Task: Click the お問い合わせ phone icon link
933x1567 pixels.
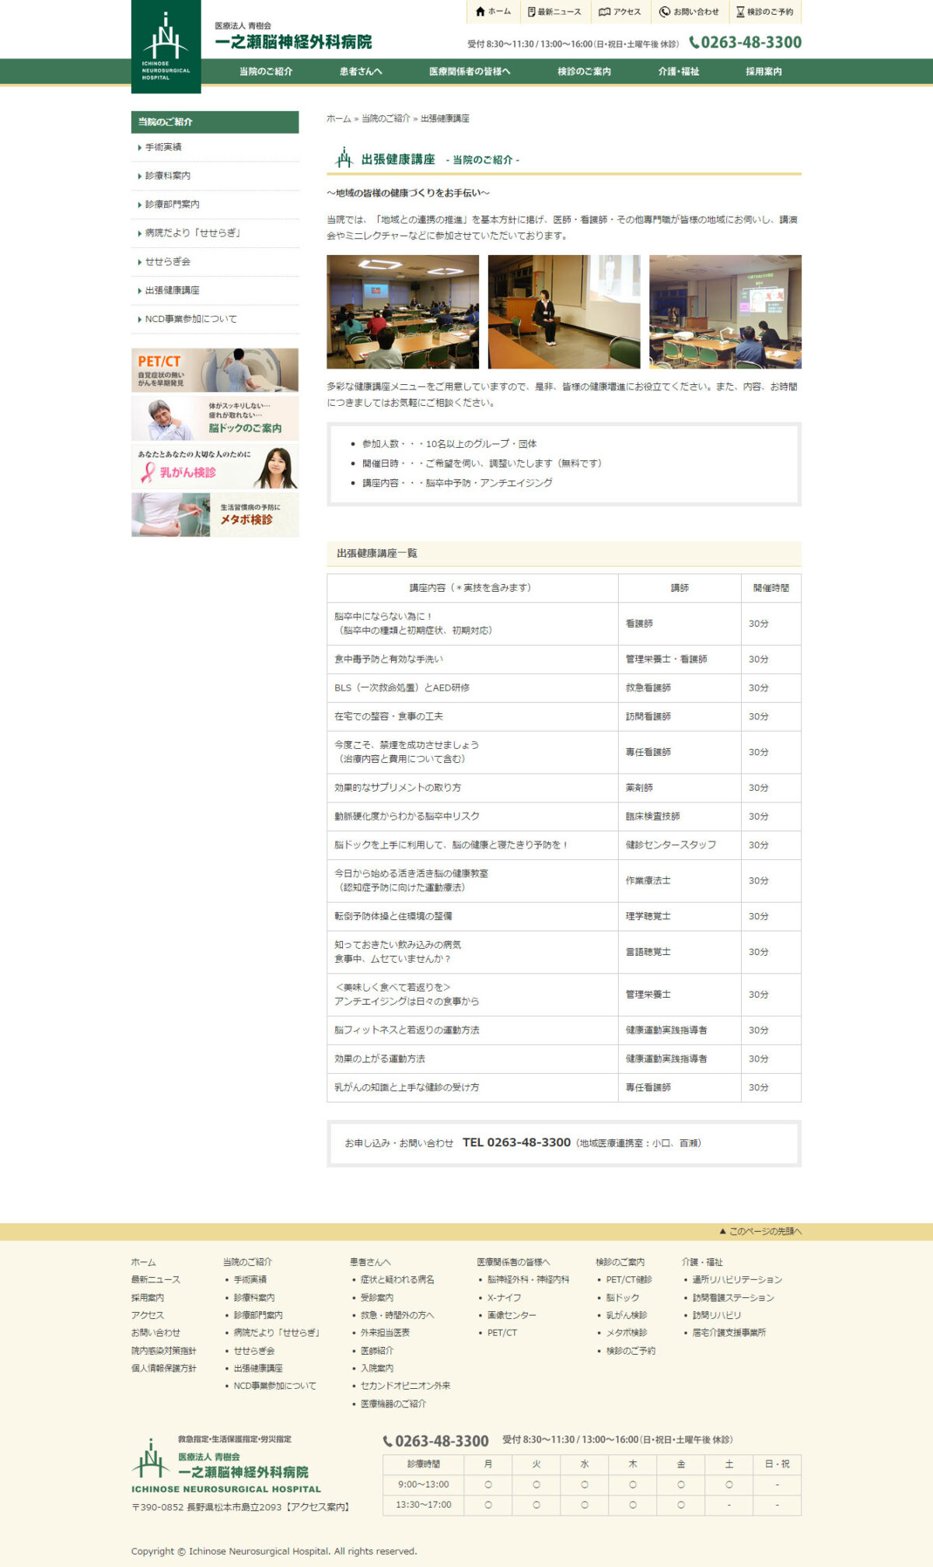Action: [x=665, y=12]
